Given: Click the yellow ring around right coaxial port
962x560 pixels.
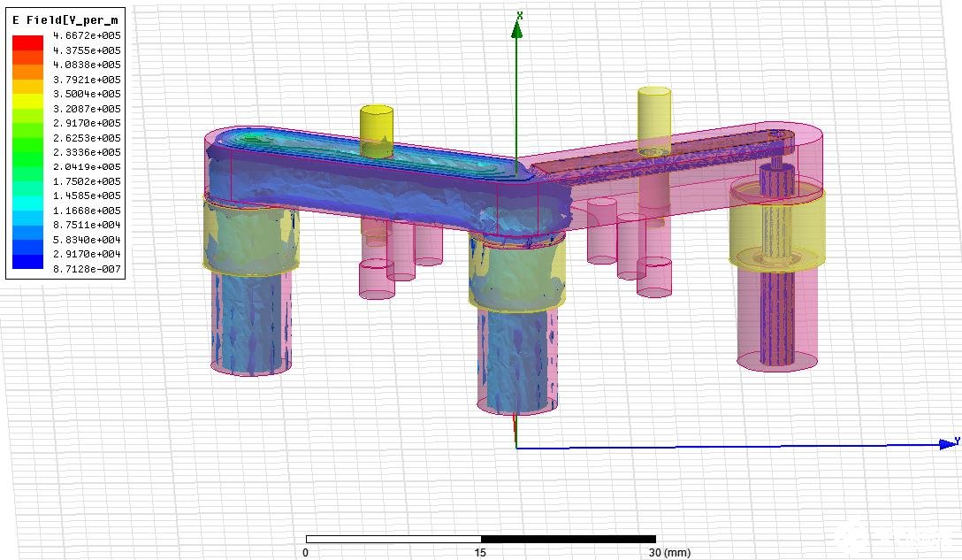Looking at the screenshot, I should pos(776,227).
